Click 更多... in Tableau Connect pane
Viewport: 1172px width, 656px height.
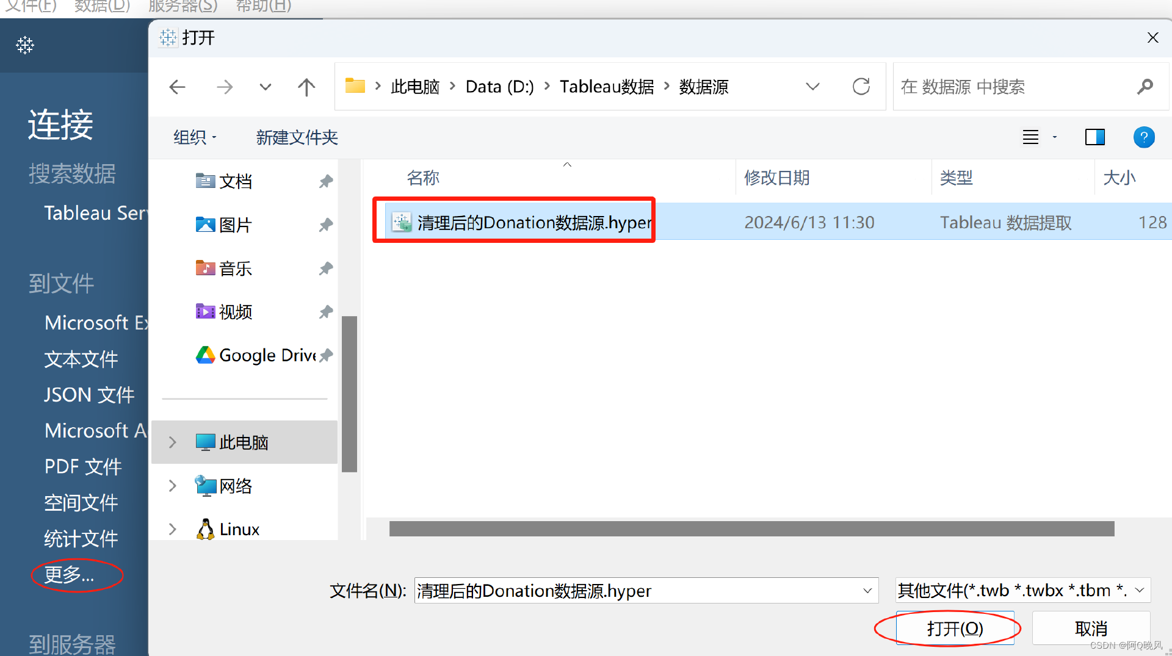pyautogui.click(x=69, y=574)
